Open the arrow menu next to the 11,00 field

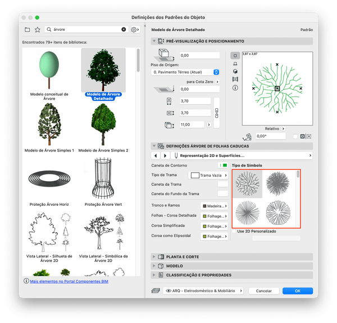(x=209, y=124)
